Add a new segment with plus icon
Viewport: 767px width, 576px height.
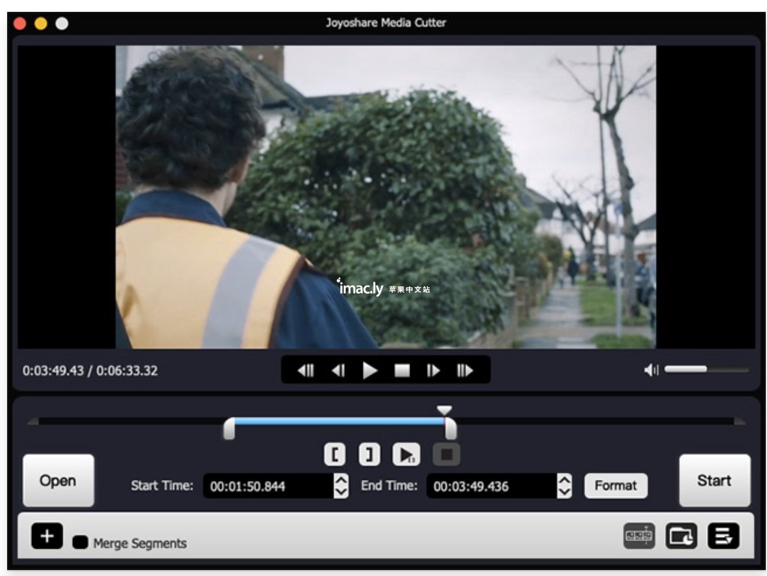pyautogui.click(x=47, y=536)
